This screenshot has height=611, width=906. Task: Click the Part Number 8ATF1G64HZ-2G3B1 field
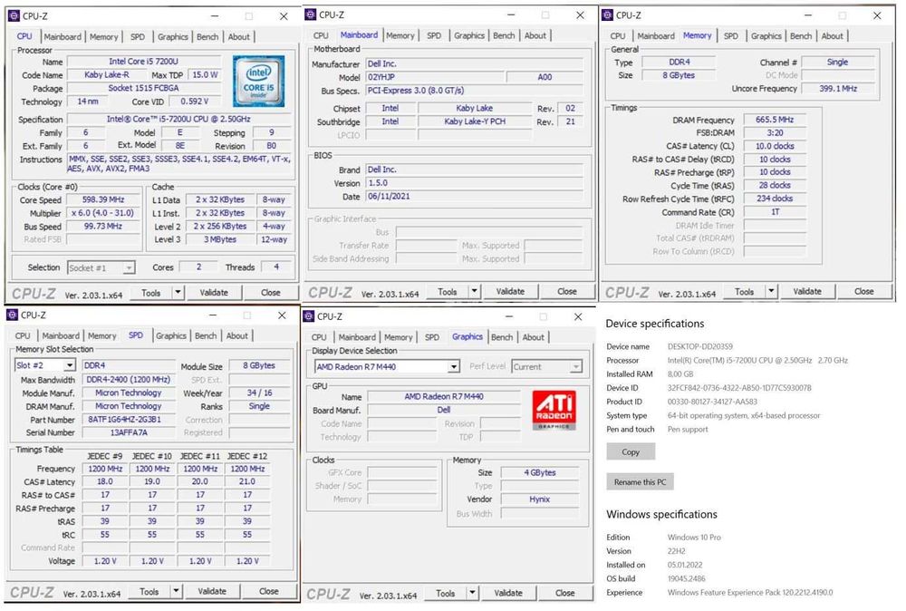[129, 419]
